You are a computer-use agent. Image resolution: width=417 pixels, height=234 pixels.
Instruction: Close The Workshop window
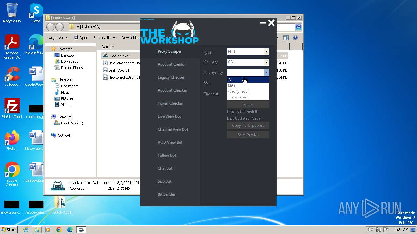point(271,23)
